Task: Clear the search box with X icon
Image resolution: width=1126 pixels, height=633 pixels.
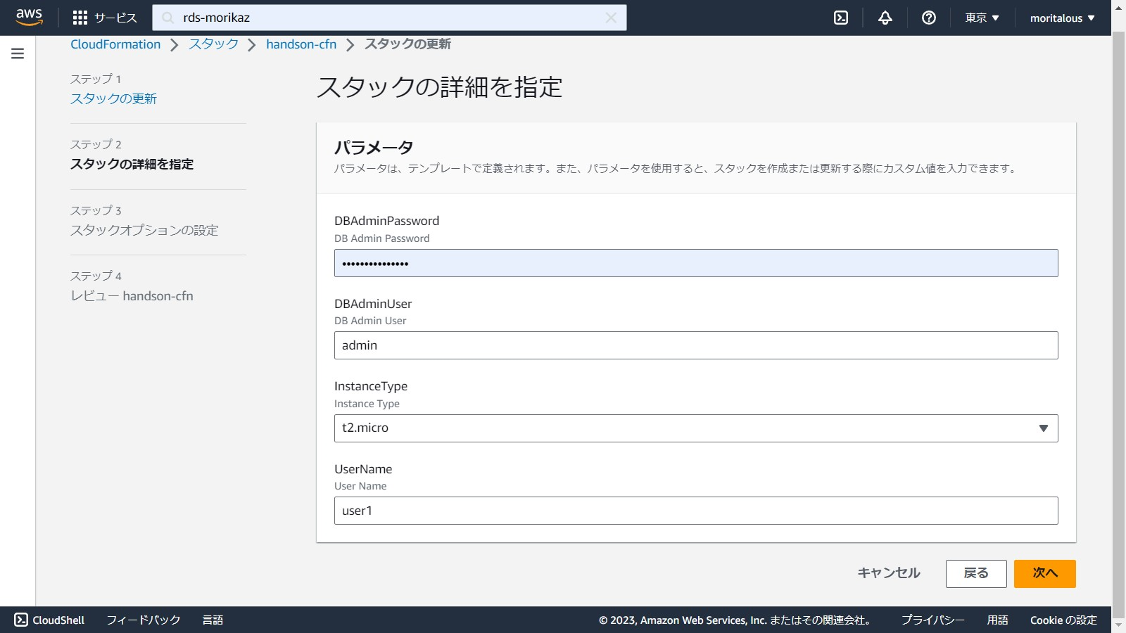Action: coord(611,18)
